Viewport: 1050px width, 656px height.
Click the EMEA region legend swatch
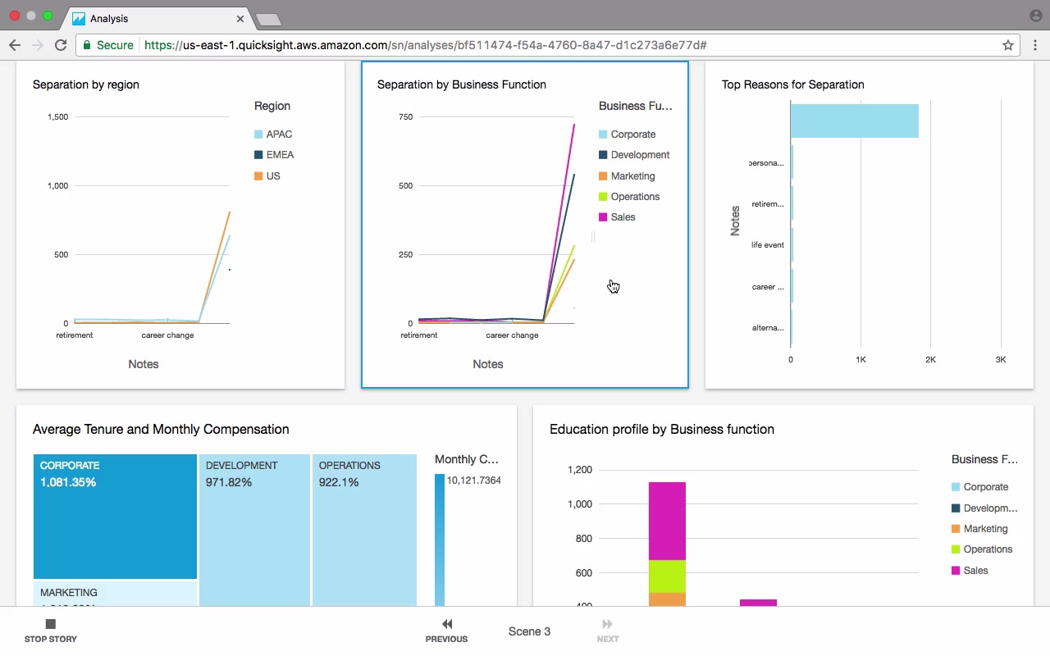click(x=258, y=155)
